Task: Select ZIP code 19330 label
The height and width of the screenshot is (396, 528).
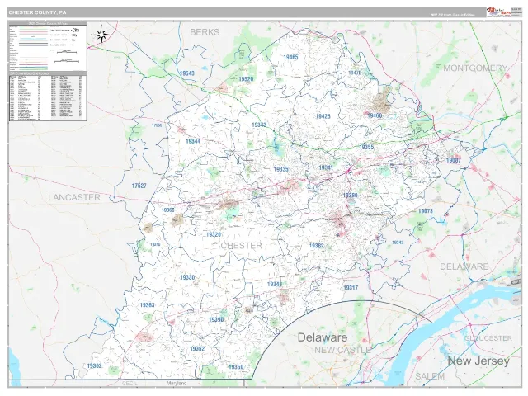Action: [187, 277]
